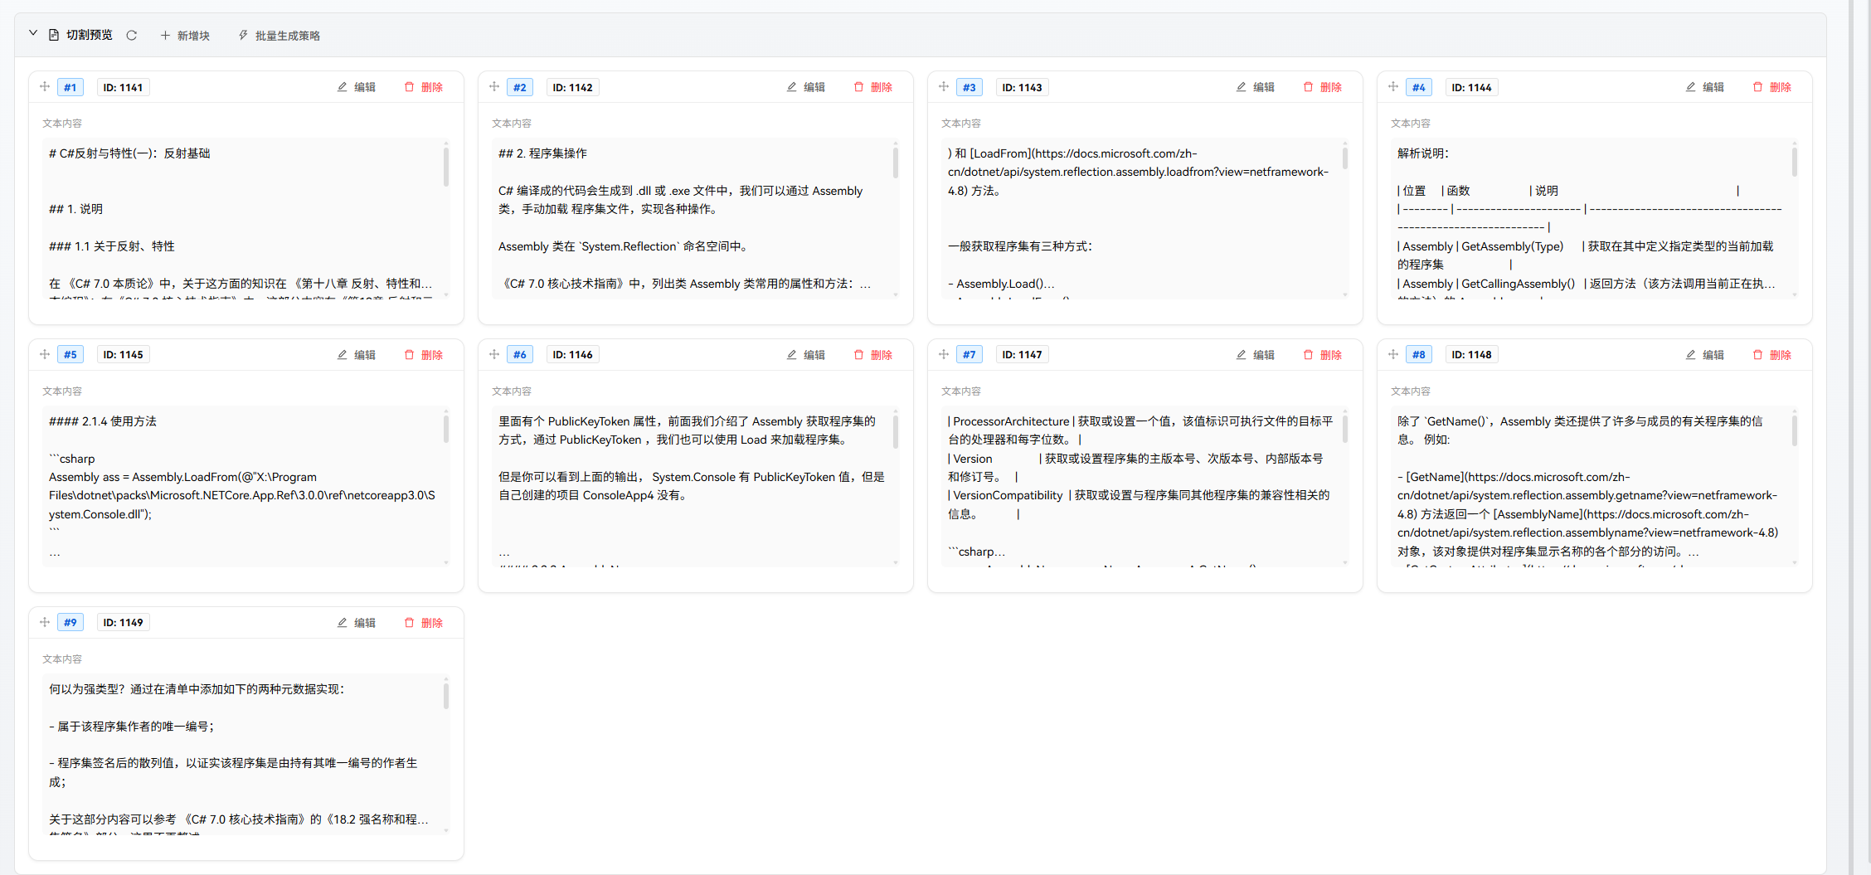Edit chunk ID 1141
Image resolution: width=1871 pixels, height=875 pixels.
tap(357, 87)
